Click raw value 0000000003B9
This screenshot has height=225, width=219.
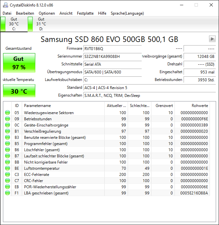click(194, 125)
